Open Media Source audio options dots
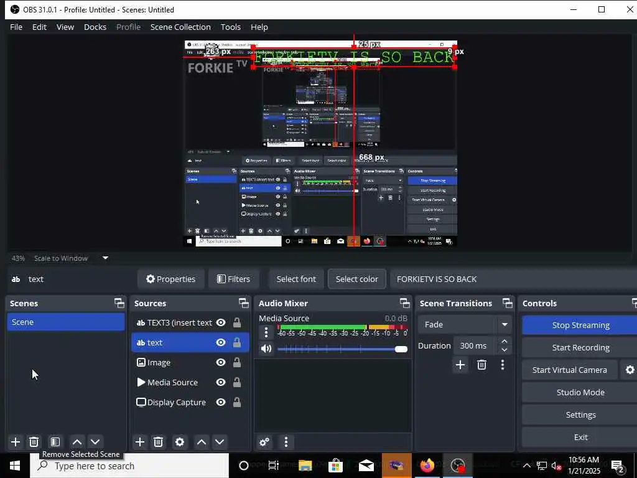 [x=266, y=332]
